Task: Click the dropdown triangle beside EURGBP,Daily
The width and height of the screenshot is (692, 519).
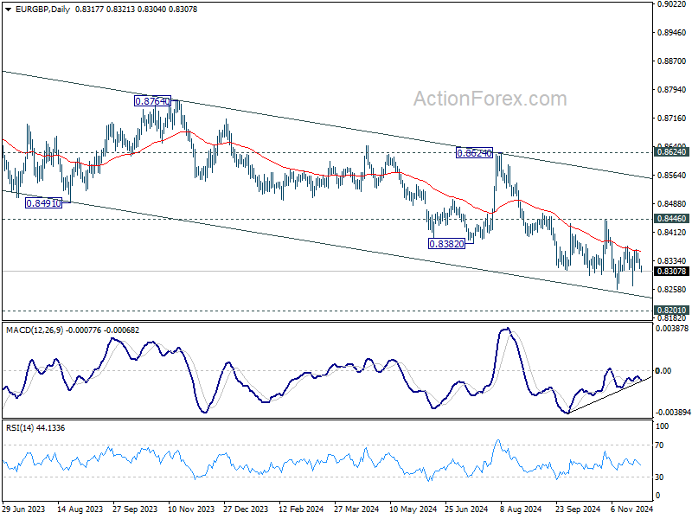Action: [8, 10]
